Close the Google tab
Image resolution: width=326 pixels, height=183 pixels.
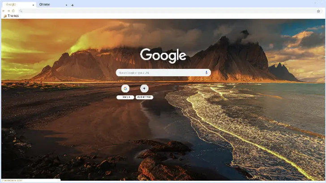tap(33, 5)
